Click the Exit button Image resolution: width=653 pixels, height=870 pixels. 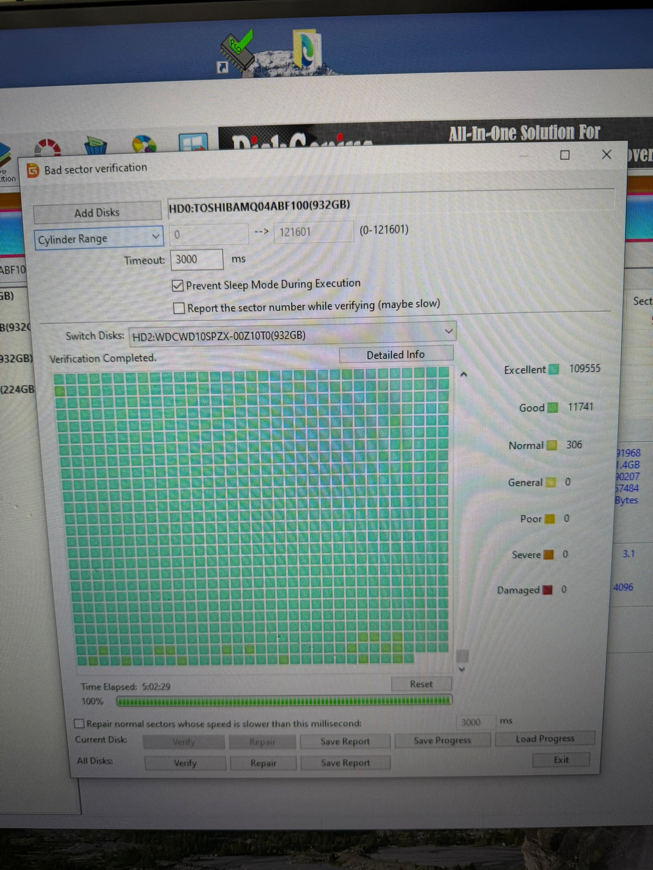pos(561,760)
